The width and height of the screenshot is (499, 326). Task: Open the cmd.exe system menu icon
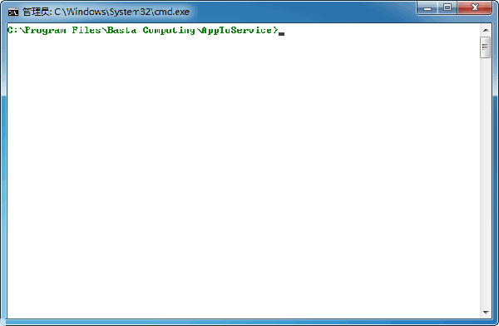click(13, 12)
